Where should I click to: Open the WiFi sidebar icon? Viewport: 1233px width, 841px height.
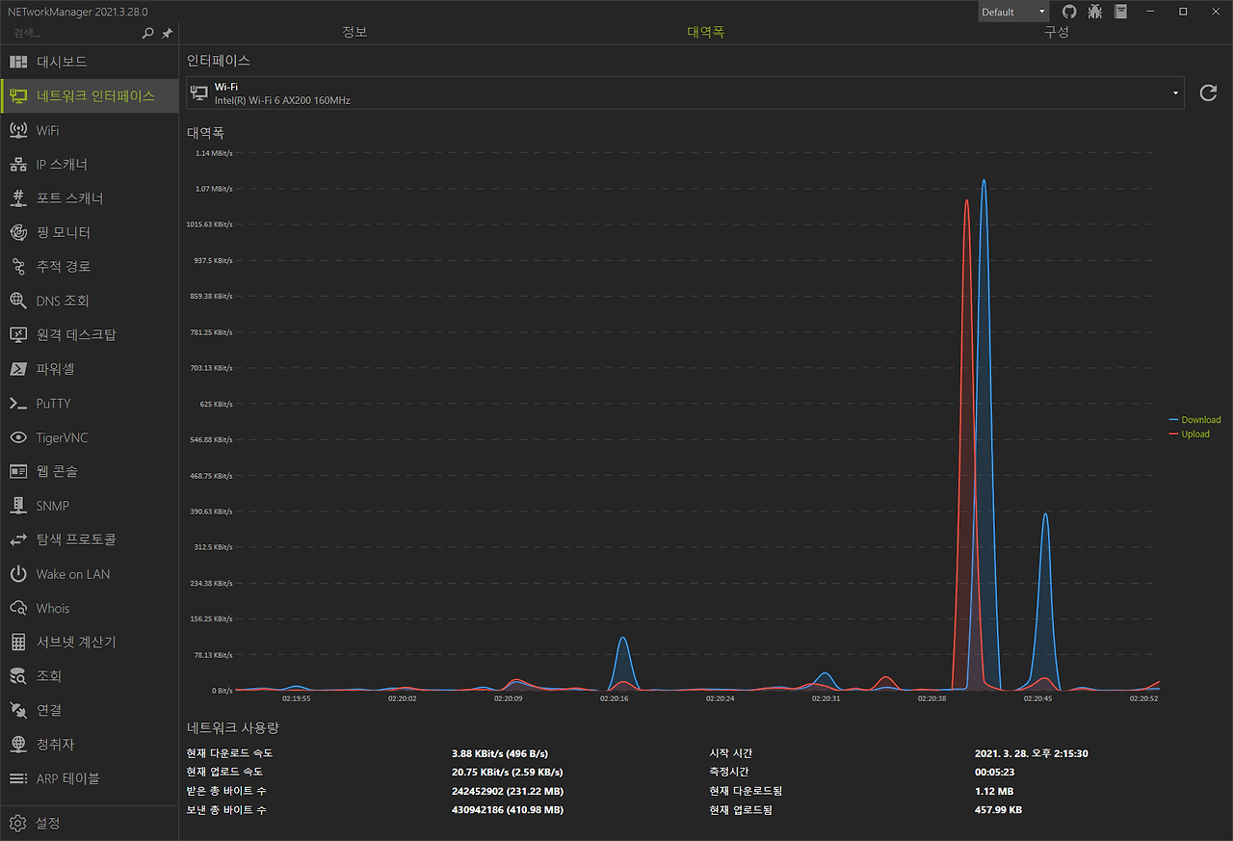pyautogui.click(x=18, y=130)
